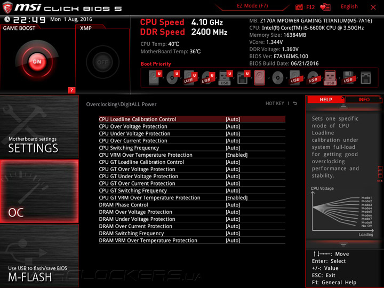
Task: Select the UEFI USB key boot icon
Action: [225, 78]
